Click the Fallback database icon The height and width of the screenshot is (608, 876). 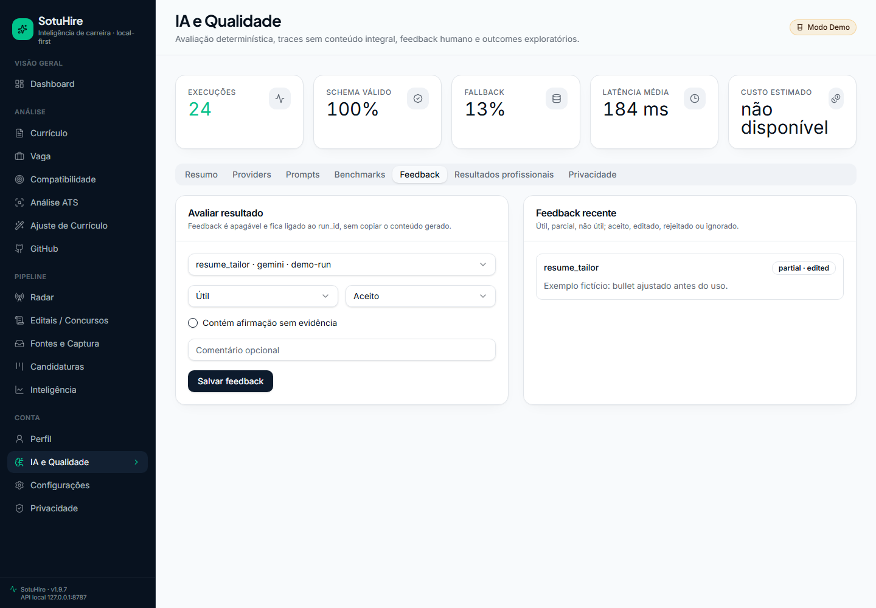(x=557, y=98)
